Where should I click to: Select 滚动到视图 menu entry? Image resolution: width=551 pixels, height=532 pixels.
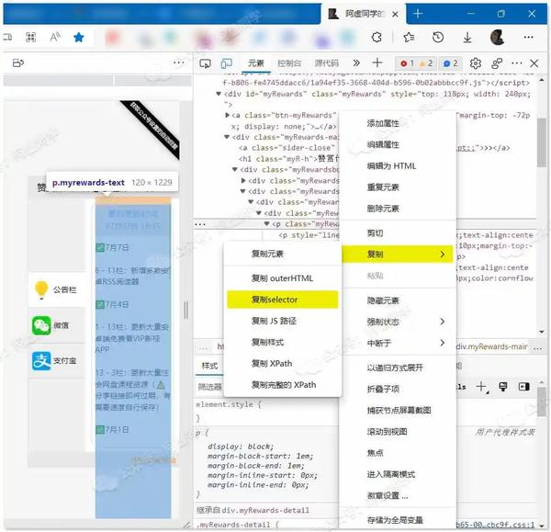coord(399,432)
